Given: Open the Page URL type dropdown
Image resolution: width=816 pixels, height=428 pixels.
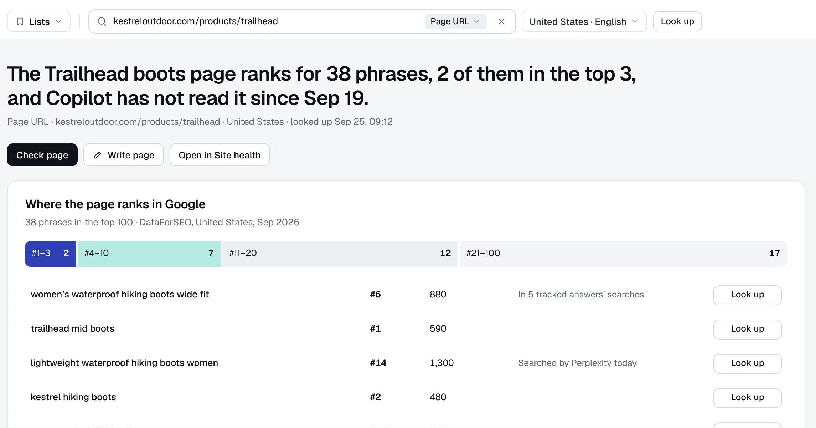Looking at the screenshot, I should (x=455, y=21).
